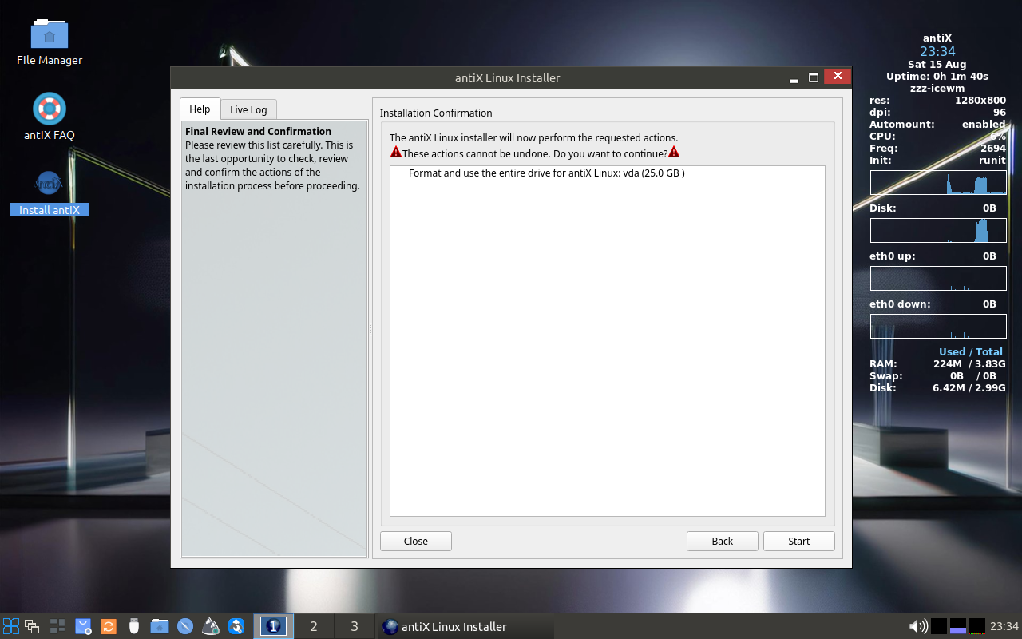
Task: Click the red warning triangle before 'These actions'
Action: click(x=396, y=152)
